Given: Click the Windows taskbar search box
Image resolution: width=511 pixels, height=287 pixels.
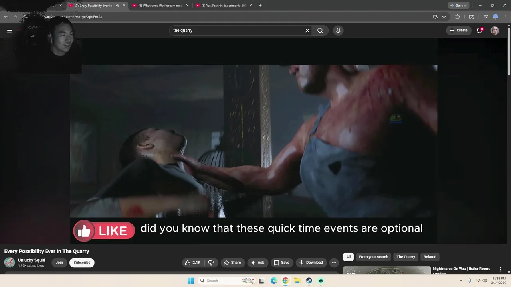Looking at the screenshot, I should (226, 281).
